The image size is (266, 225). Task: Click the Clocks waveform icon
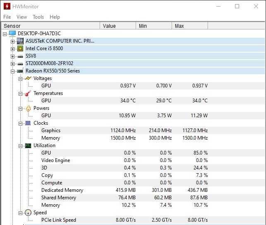28,123
